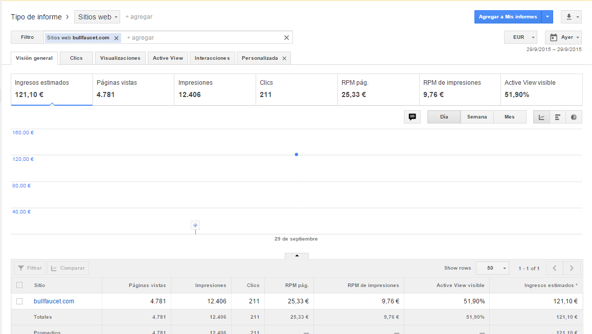The width and height of the screenshot is (592, 334).
Task: Open the Show rows 50 dropdown
Action: point(493,268)
